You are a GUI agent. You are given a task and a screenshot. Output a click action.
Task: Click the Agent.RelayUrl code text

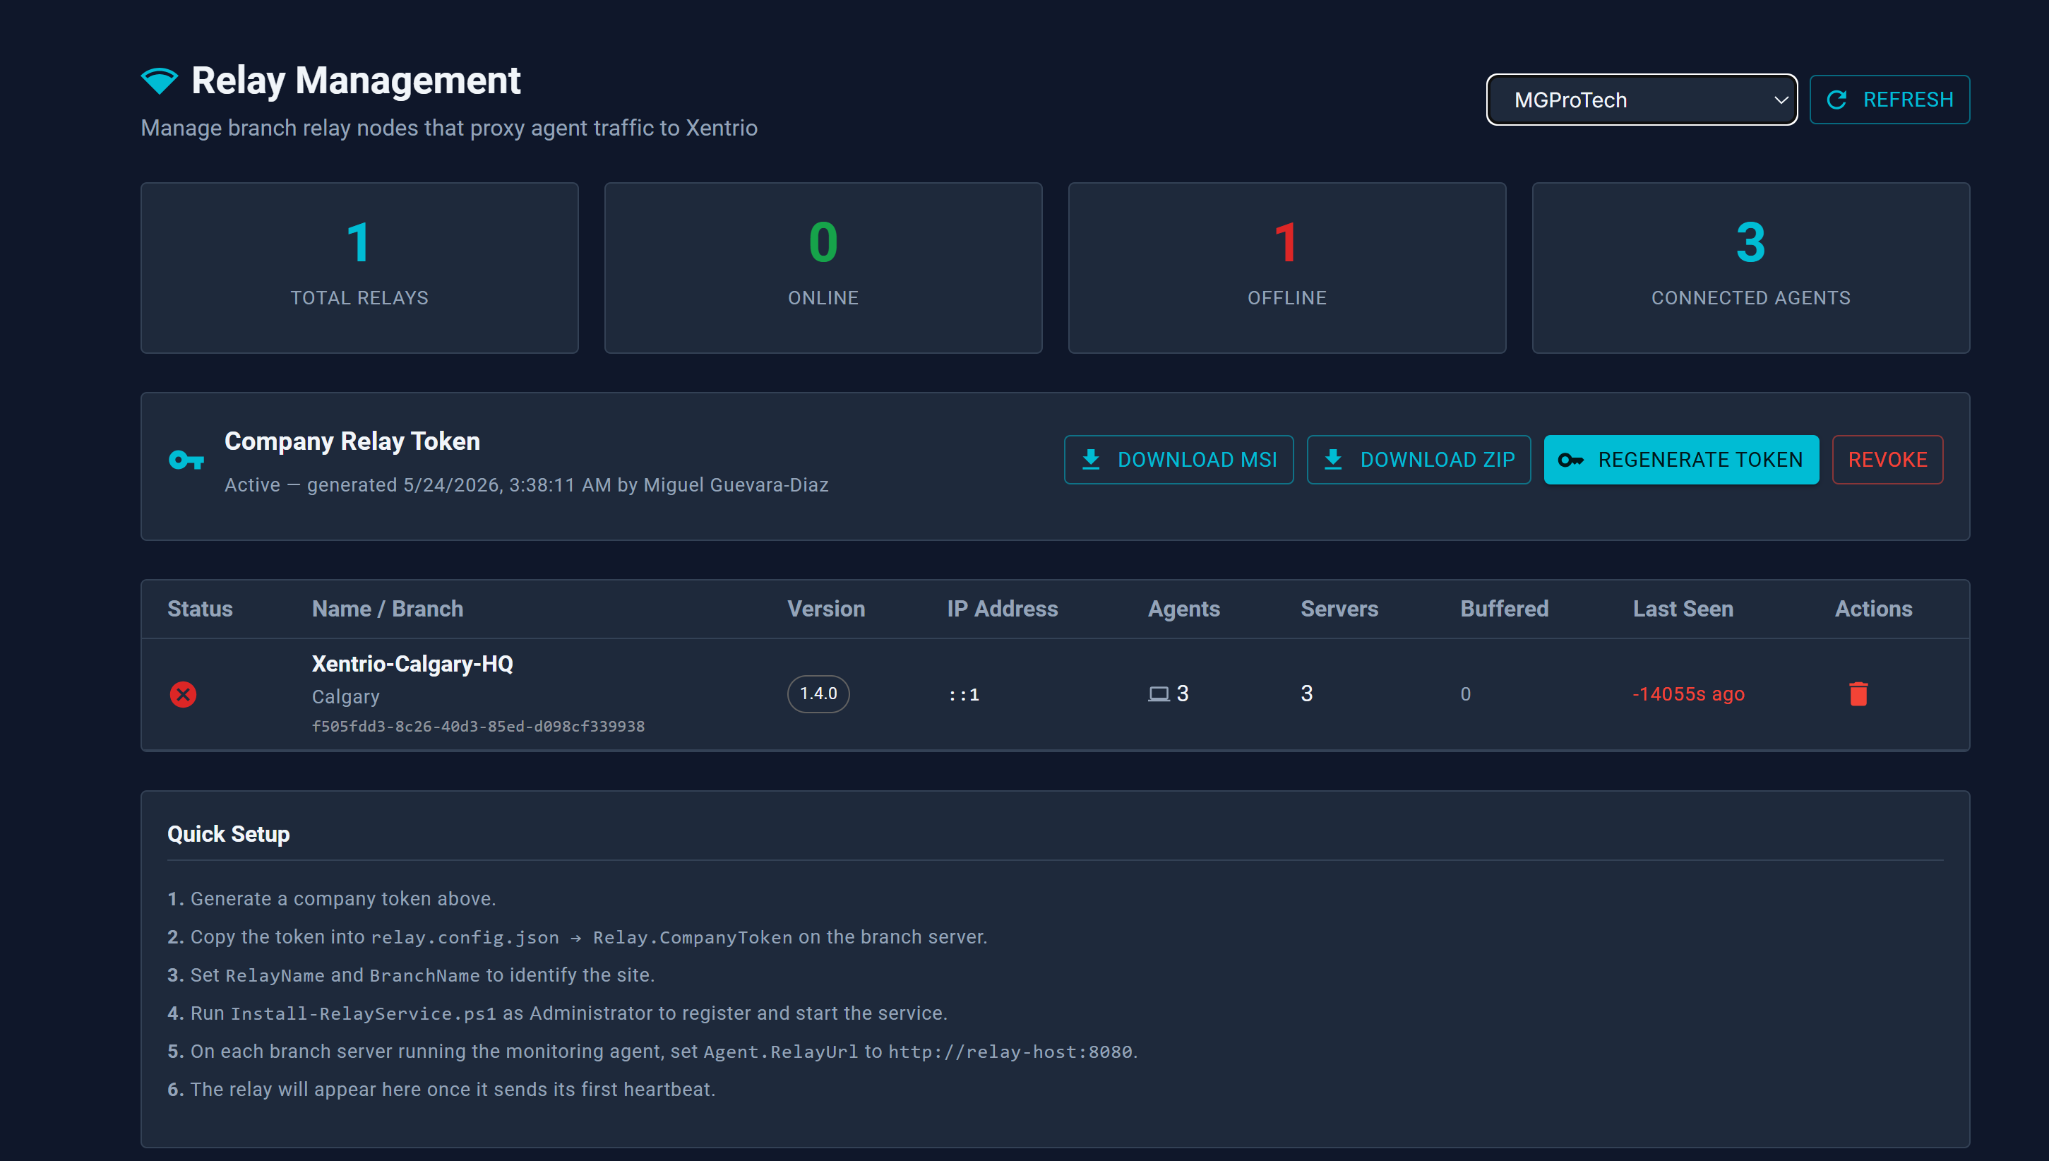pyautogui.click(x=780, y=1052)
